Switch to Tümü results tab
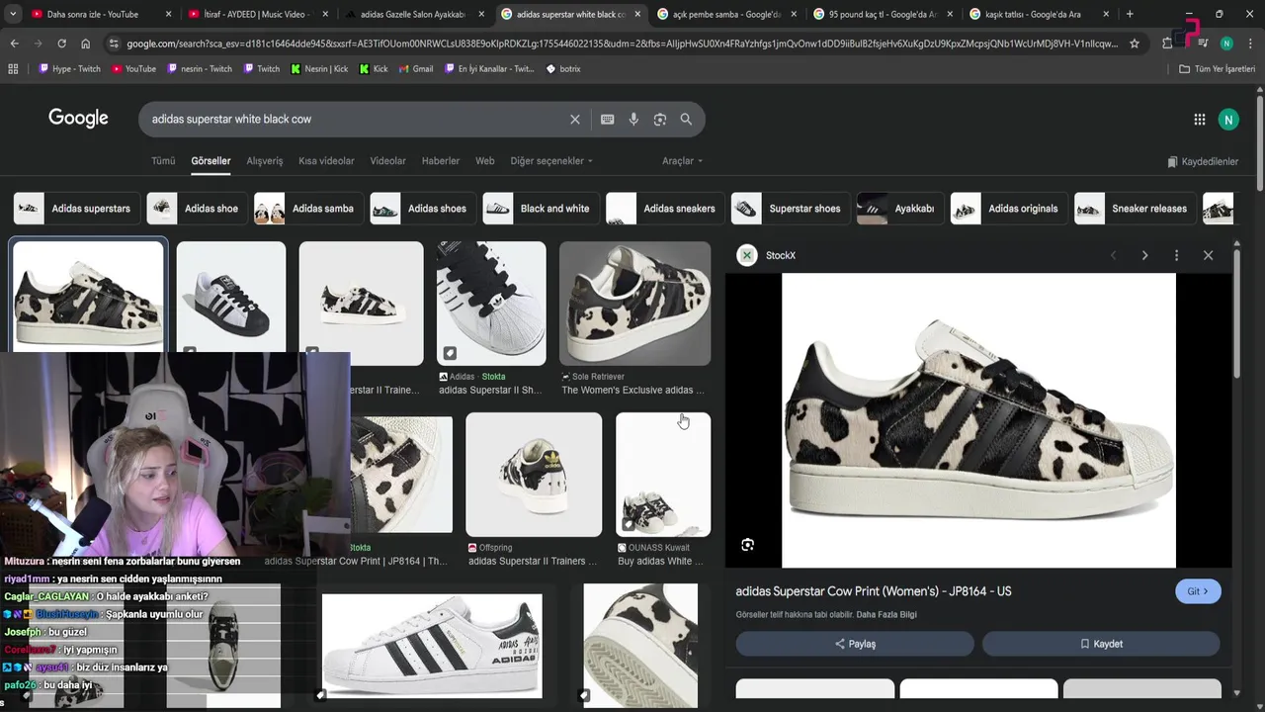 (x=163, y=161)
